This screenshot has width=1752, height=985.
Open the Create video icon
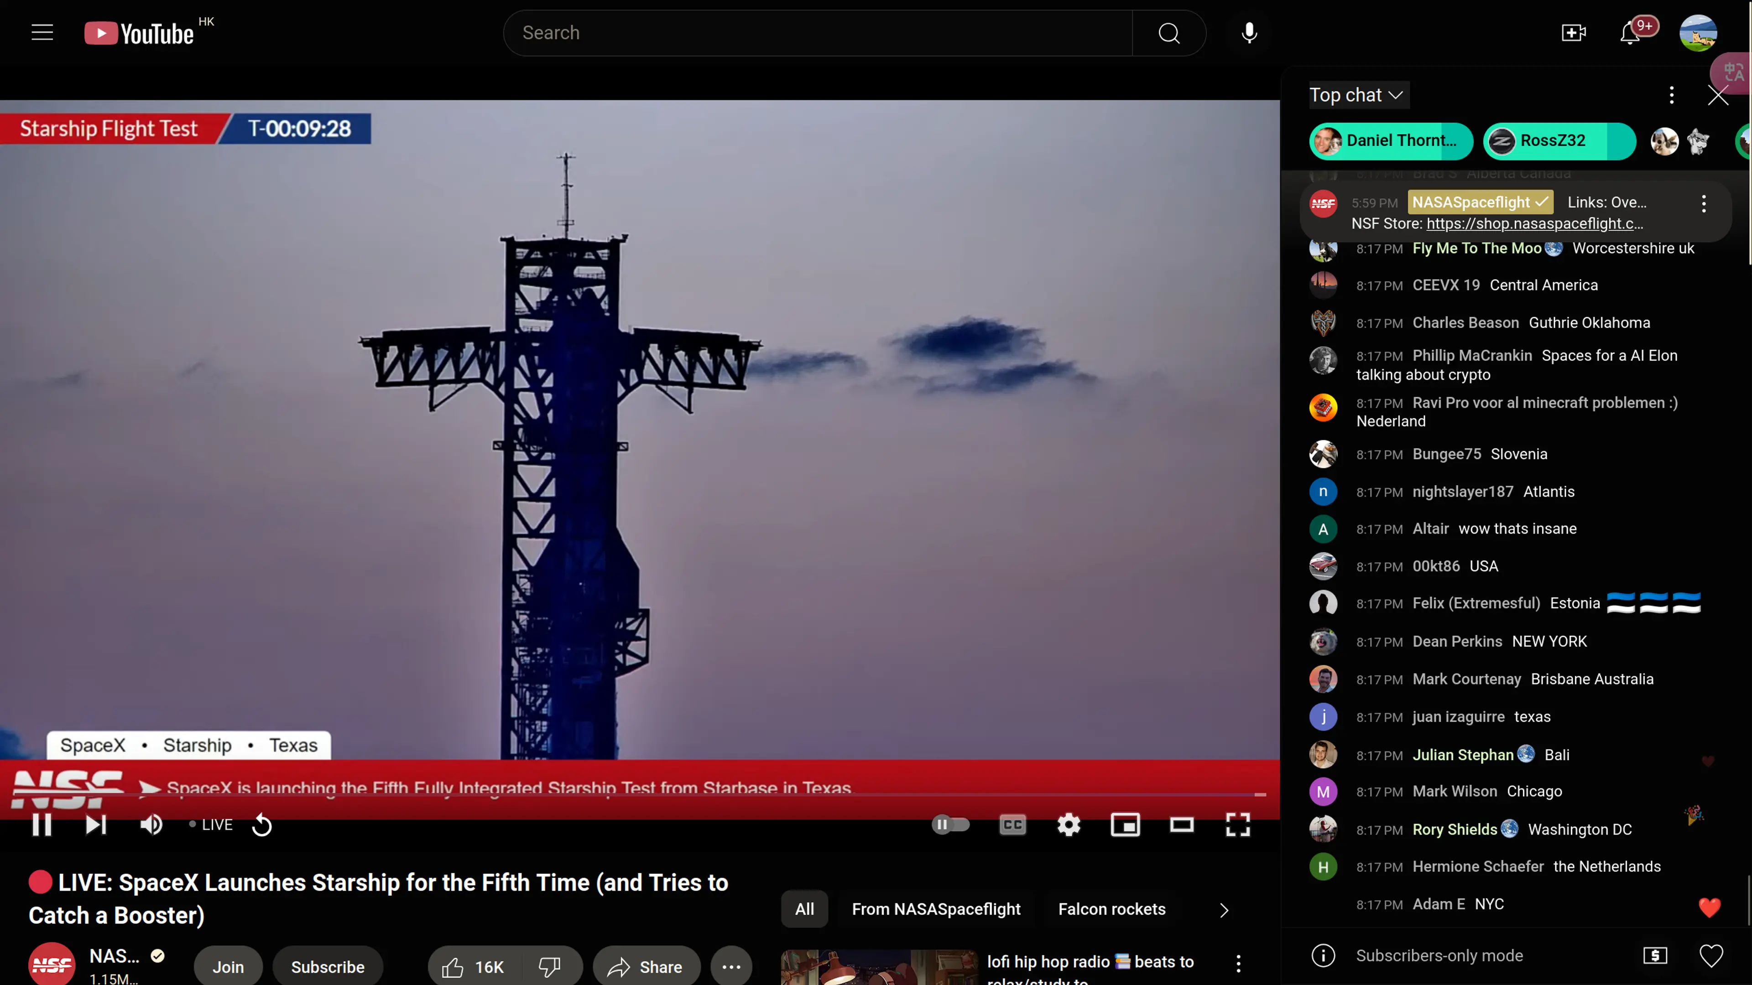(1574, 33)
